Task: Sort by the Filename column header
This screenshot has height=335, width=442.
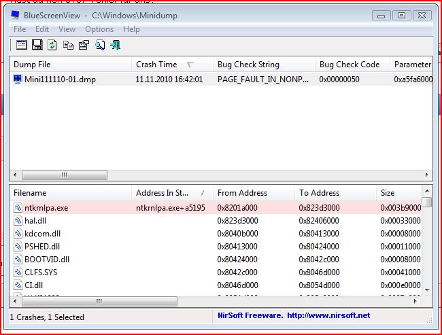Action: 71,193
